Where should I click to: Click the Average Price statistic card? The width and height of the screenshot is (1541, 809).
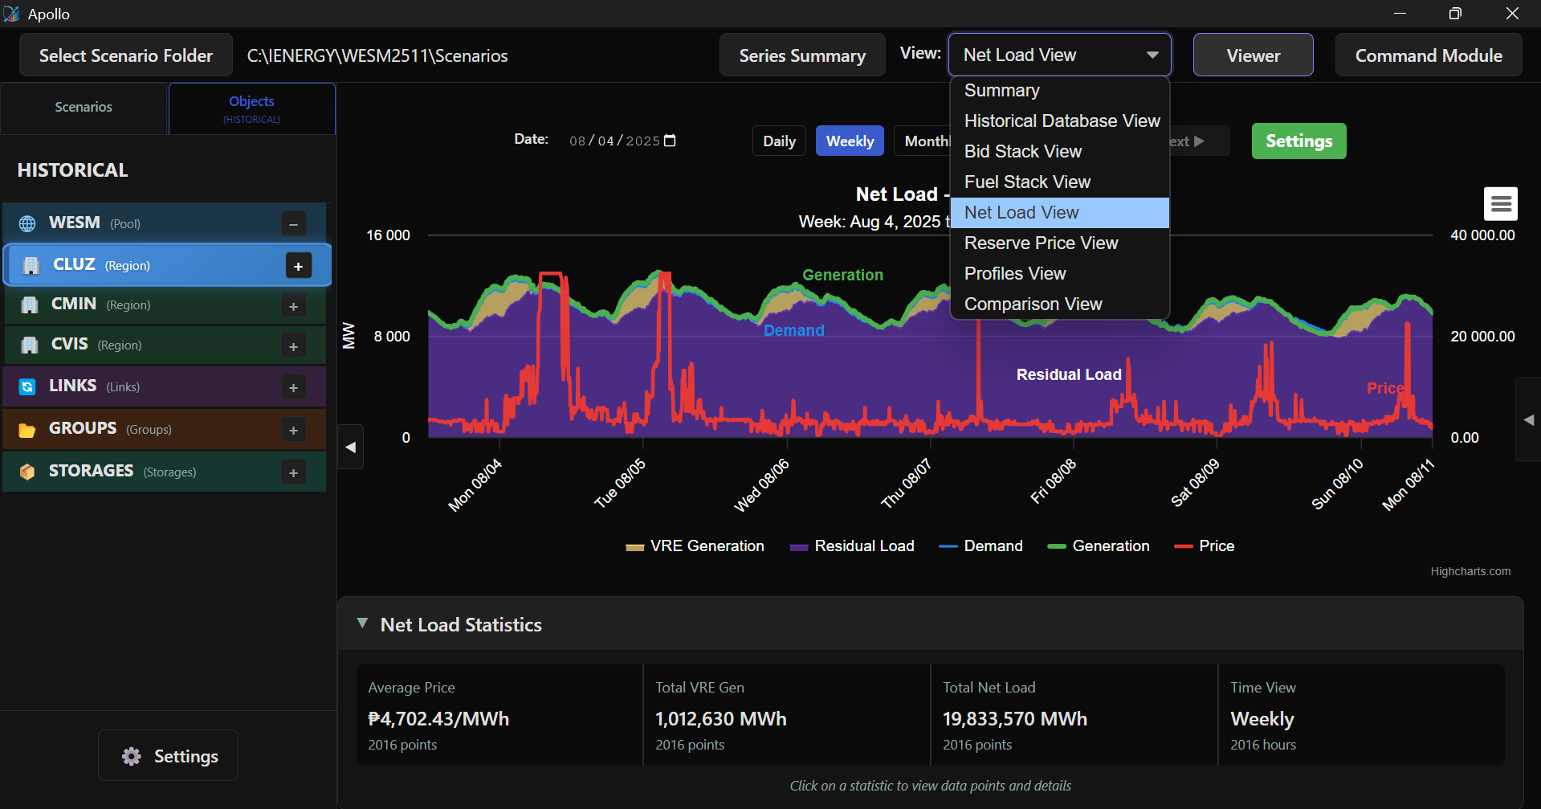(499, 715)
